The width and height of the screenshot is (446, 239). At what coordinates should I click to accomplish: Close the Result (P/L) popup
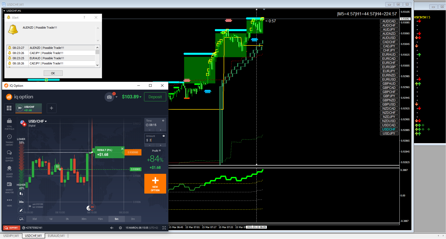(122, 149)
